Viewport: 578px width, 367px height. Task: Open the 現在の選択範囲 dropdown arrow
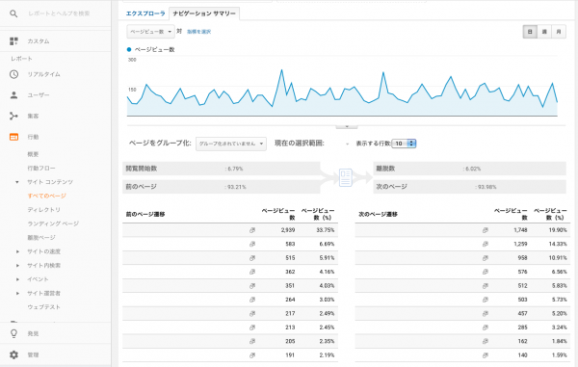347,144
